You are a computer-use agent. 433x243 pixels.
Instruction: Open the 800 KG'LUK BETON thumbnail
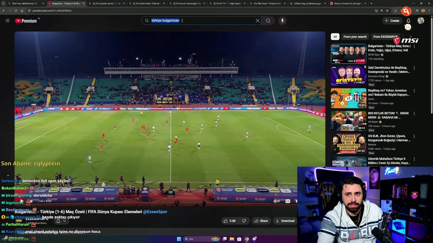tap(348, 121)
